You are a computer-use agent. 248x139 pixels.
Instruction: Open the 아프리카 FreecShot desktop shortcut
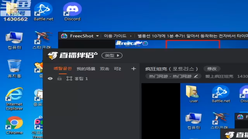pyautogui.click(x=38, y=127)
